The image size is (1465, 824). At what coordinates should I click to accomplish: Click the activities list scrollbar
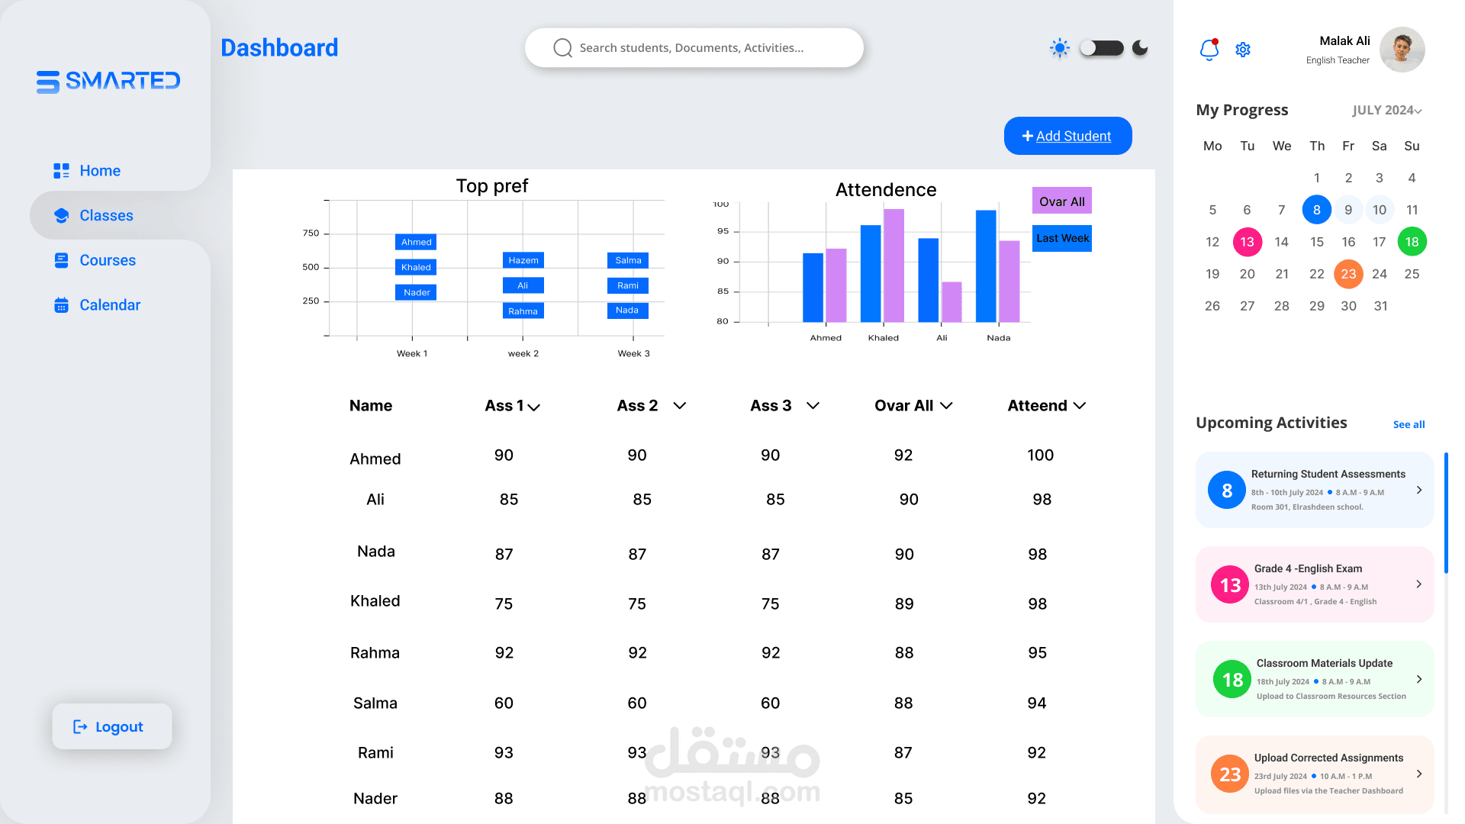pos(1446,513)
